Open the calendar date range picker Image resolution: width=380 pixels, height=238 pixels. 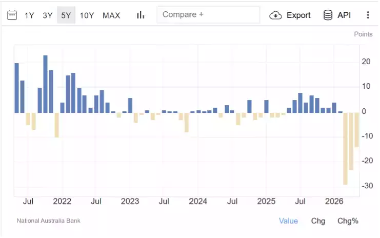coord(12,15)
